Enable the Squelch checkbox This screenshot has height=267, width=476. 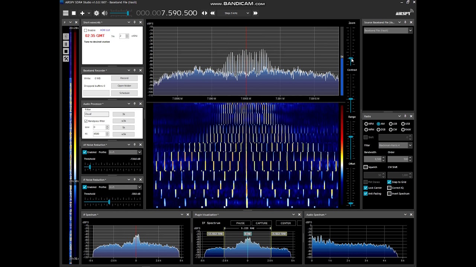[366, 167]
